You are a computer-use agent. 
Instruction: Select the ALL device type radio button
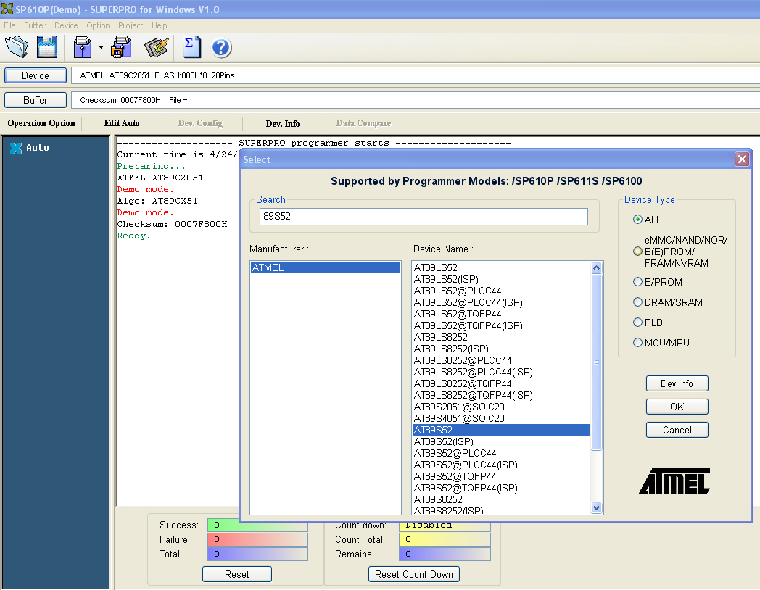click(638, 220)
